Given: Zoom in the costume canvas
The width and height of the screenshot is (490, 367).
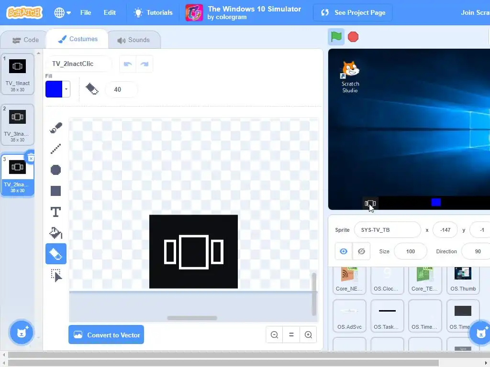Looking at the screenshot, I should [x=308, y=335].
